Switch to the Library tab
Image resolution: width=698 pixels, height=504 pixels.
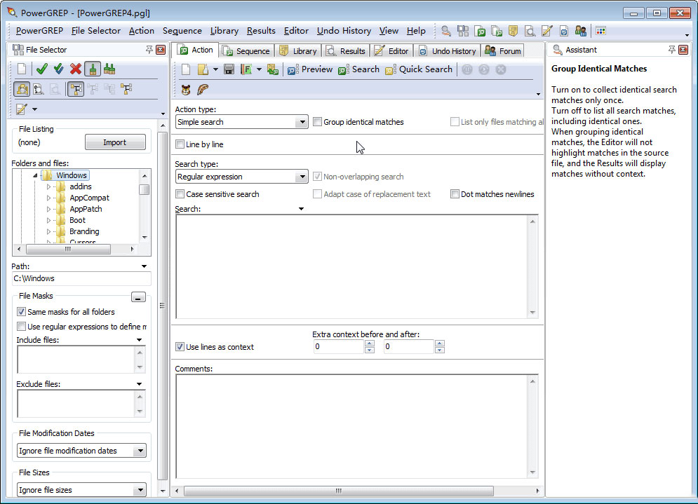pos(298,50)
